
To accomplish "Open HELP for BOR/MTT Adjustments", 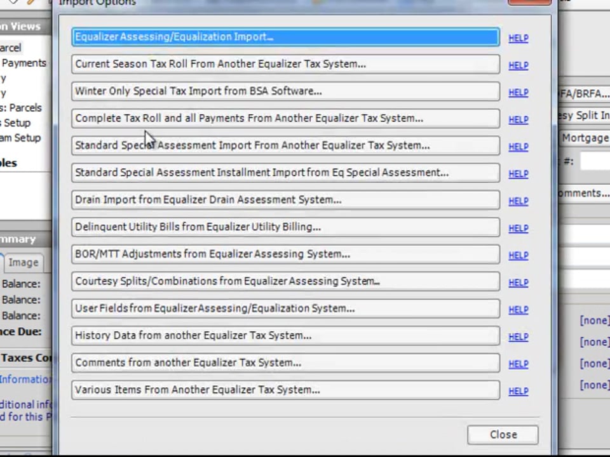I will (x=518, y=256).
